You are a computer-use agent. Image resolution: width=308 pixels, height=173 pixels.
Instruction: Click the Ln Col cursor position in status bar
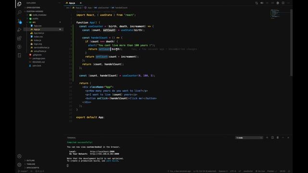205,171
